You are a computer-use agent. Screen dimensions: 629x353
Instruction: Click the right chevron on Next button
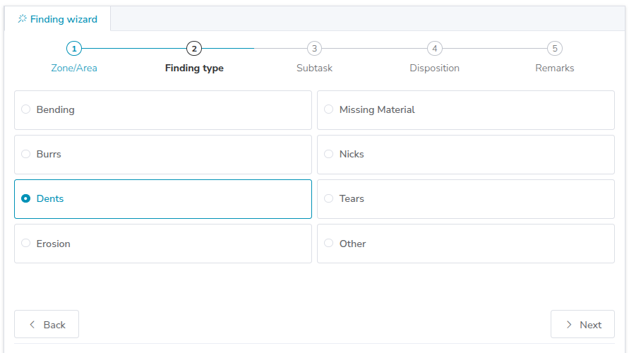[569, 325]
